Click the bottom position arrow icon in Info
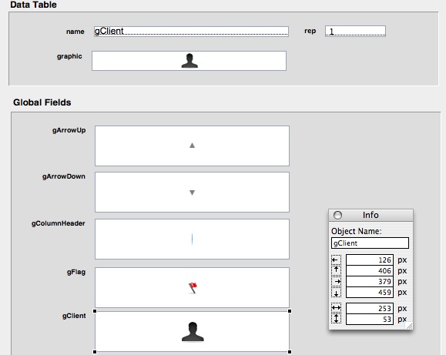Image resolution: width=446 pixels, height=355 pixels. (336, 293)
